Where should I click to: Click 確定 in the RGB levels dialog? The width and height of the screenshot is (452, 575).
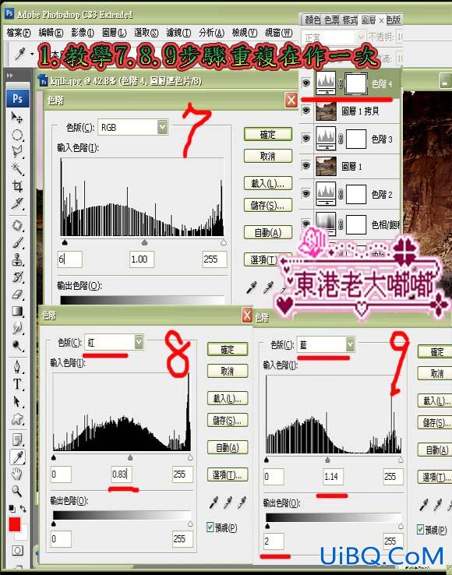click(x=268, y=135)
